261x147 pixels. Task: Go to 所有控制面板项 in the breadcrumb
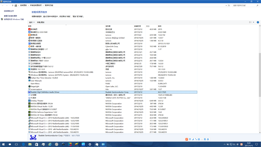36,5
